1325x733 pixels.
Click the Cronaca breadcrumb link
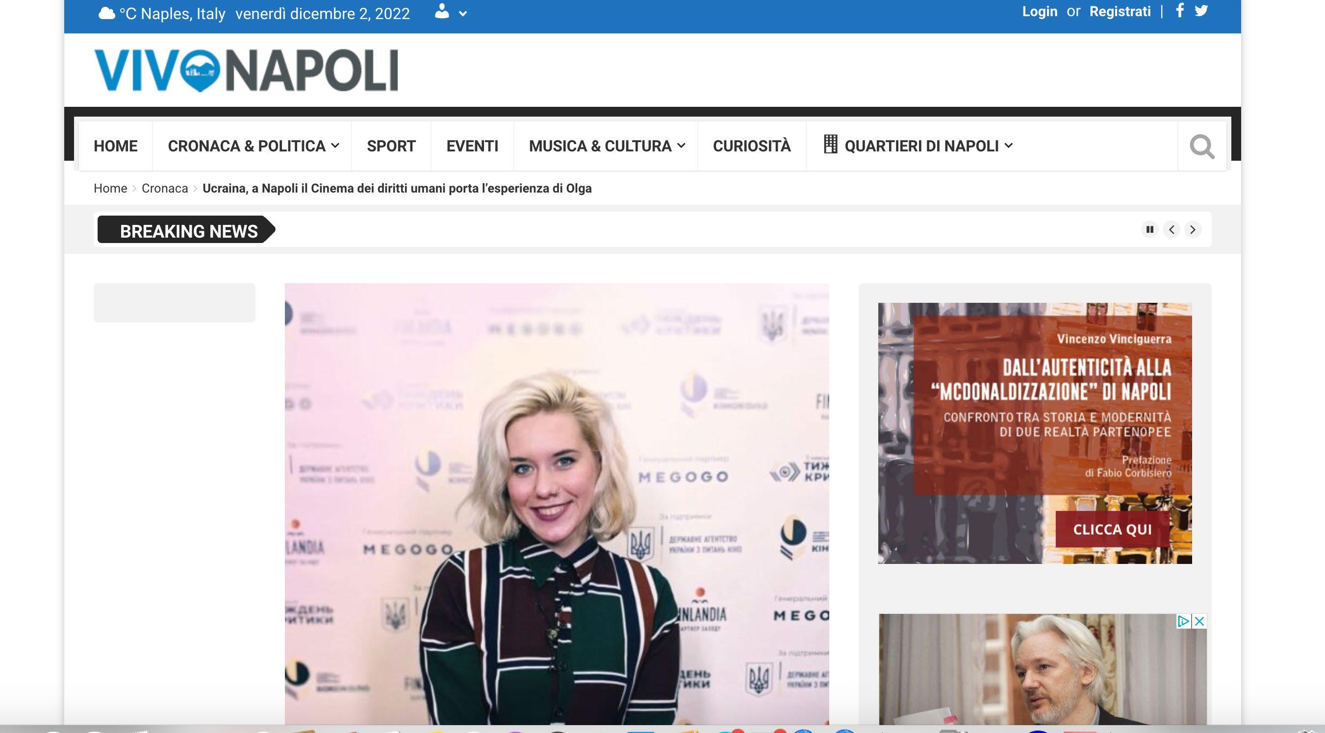165,188
